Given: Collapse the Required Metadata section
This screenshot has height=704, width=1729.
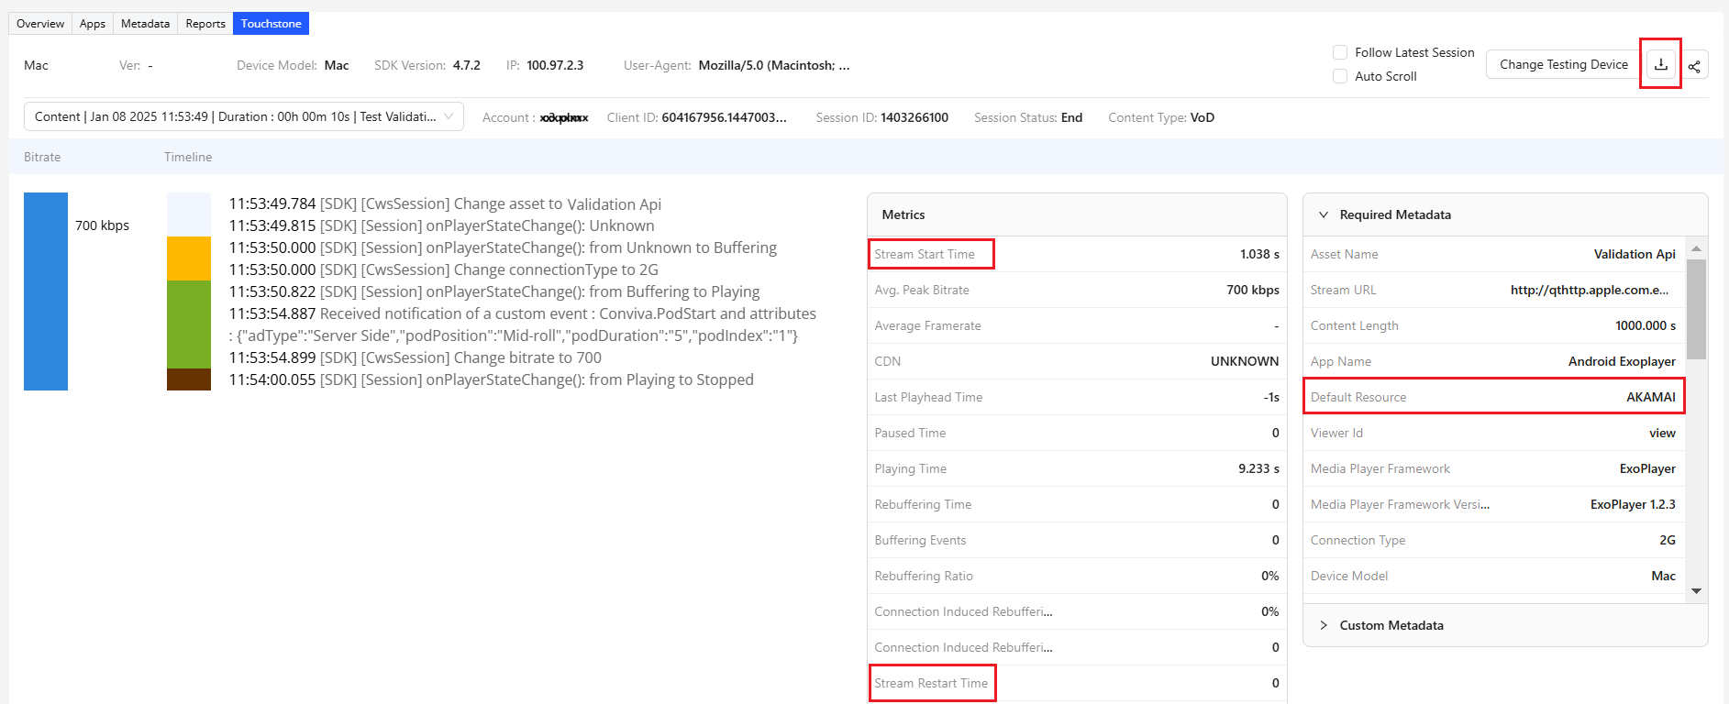Looking at the screenshot, I should pos(1324,214).
